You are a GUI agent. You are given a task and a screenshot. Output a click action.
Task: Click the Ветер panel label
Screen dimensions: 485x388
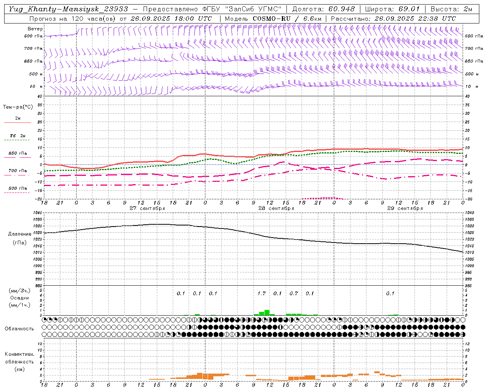pyautogui.click(x=35, y=29)
